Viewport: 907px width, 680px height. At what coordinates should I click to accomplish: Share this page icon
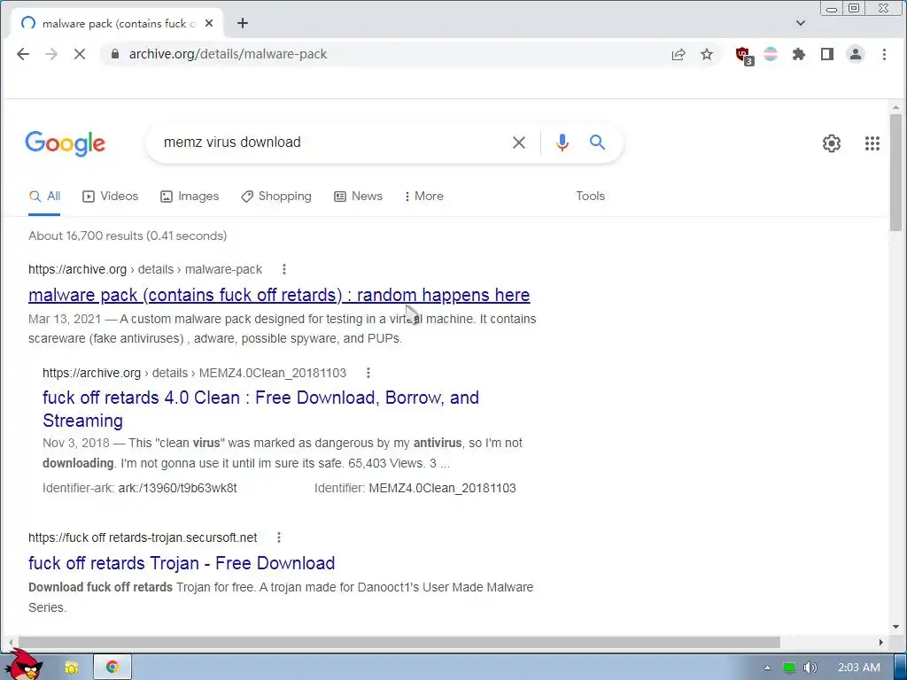coord(678,54)
